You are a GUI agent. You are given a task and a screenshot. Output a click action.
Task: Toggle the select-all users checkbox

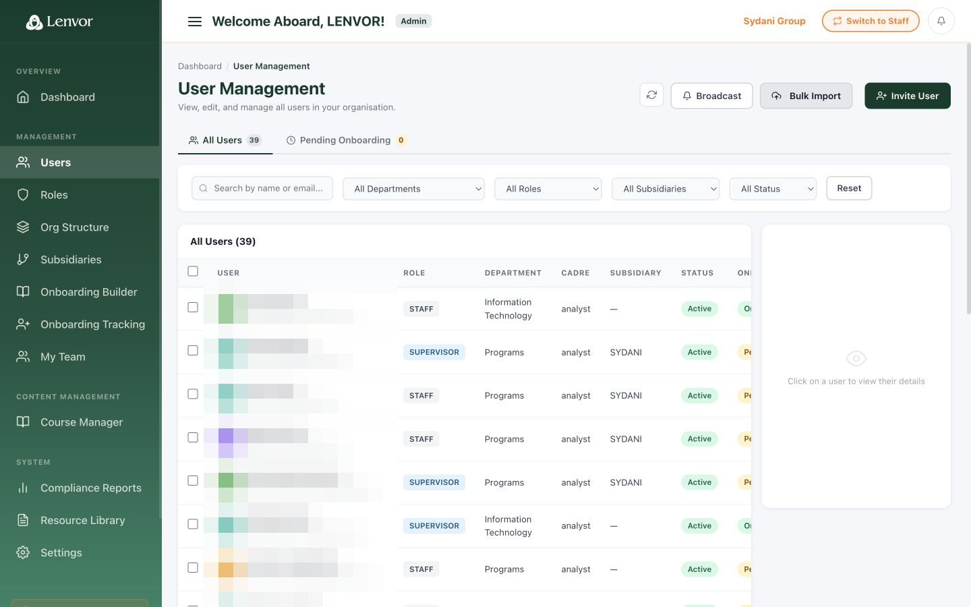point(193,271)
